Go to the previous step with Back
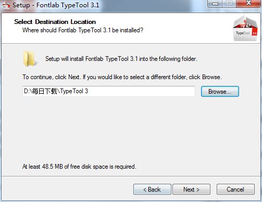Viewport: 262px width, 202px height. (152, 190)
